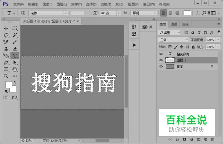Viewport: 223px width, 144px height.
Task: Switch to the 路径 tab
Action: tap(185, 24)
